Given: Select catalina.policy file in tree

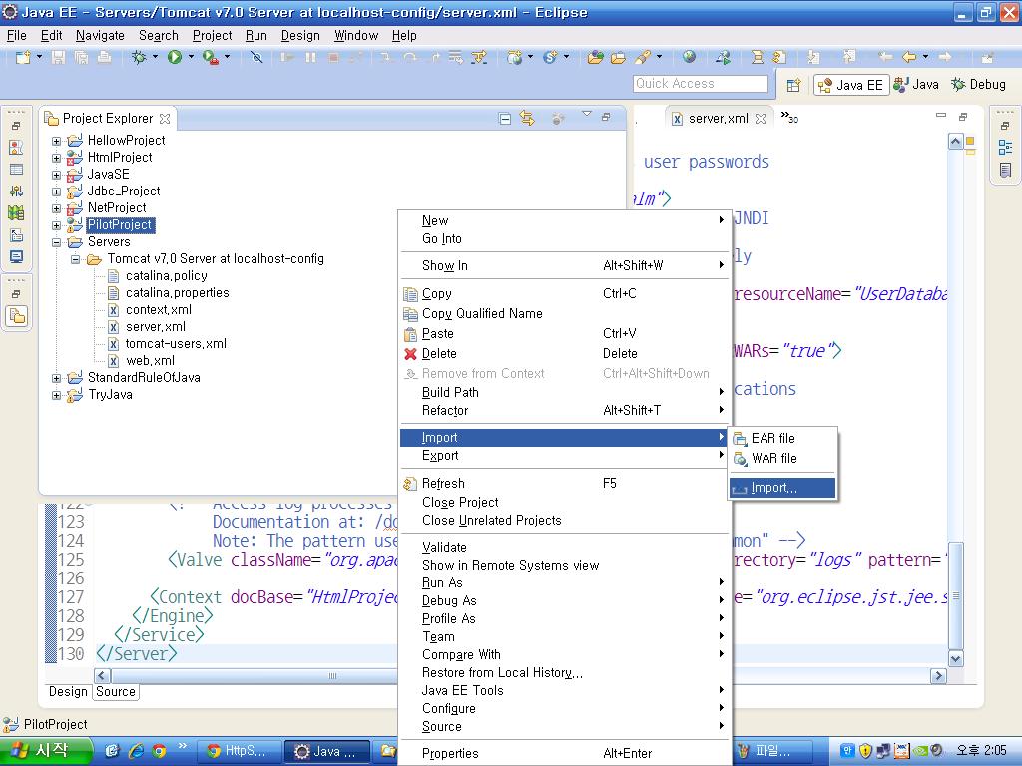Looking at the screenshot, I should click(167, 276).
